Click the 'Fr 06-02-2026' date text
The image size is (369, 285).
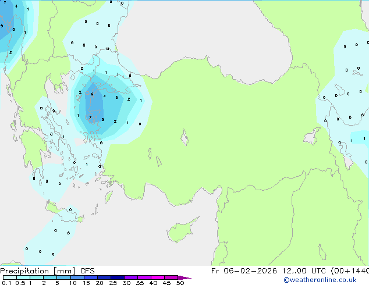pyautogui.click(x=244, y=271)
